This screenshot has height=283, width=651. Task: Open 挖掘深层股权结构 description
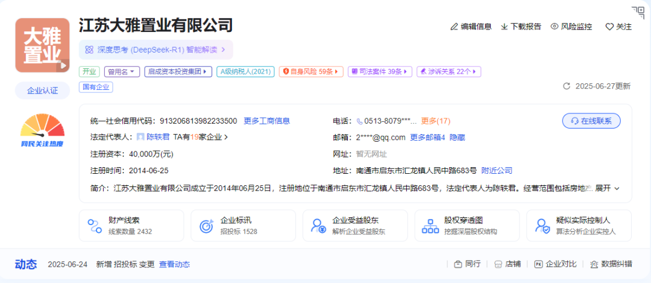(470, 232)
